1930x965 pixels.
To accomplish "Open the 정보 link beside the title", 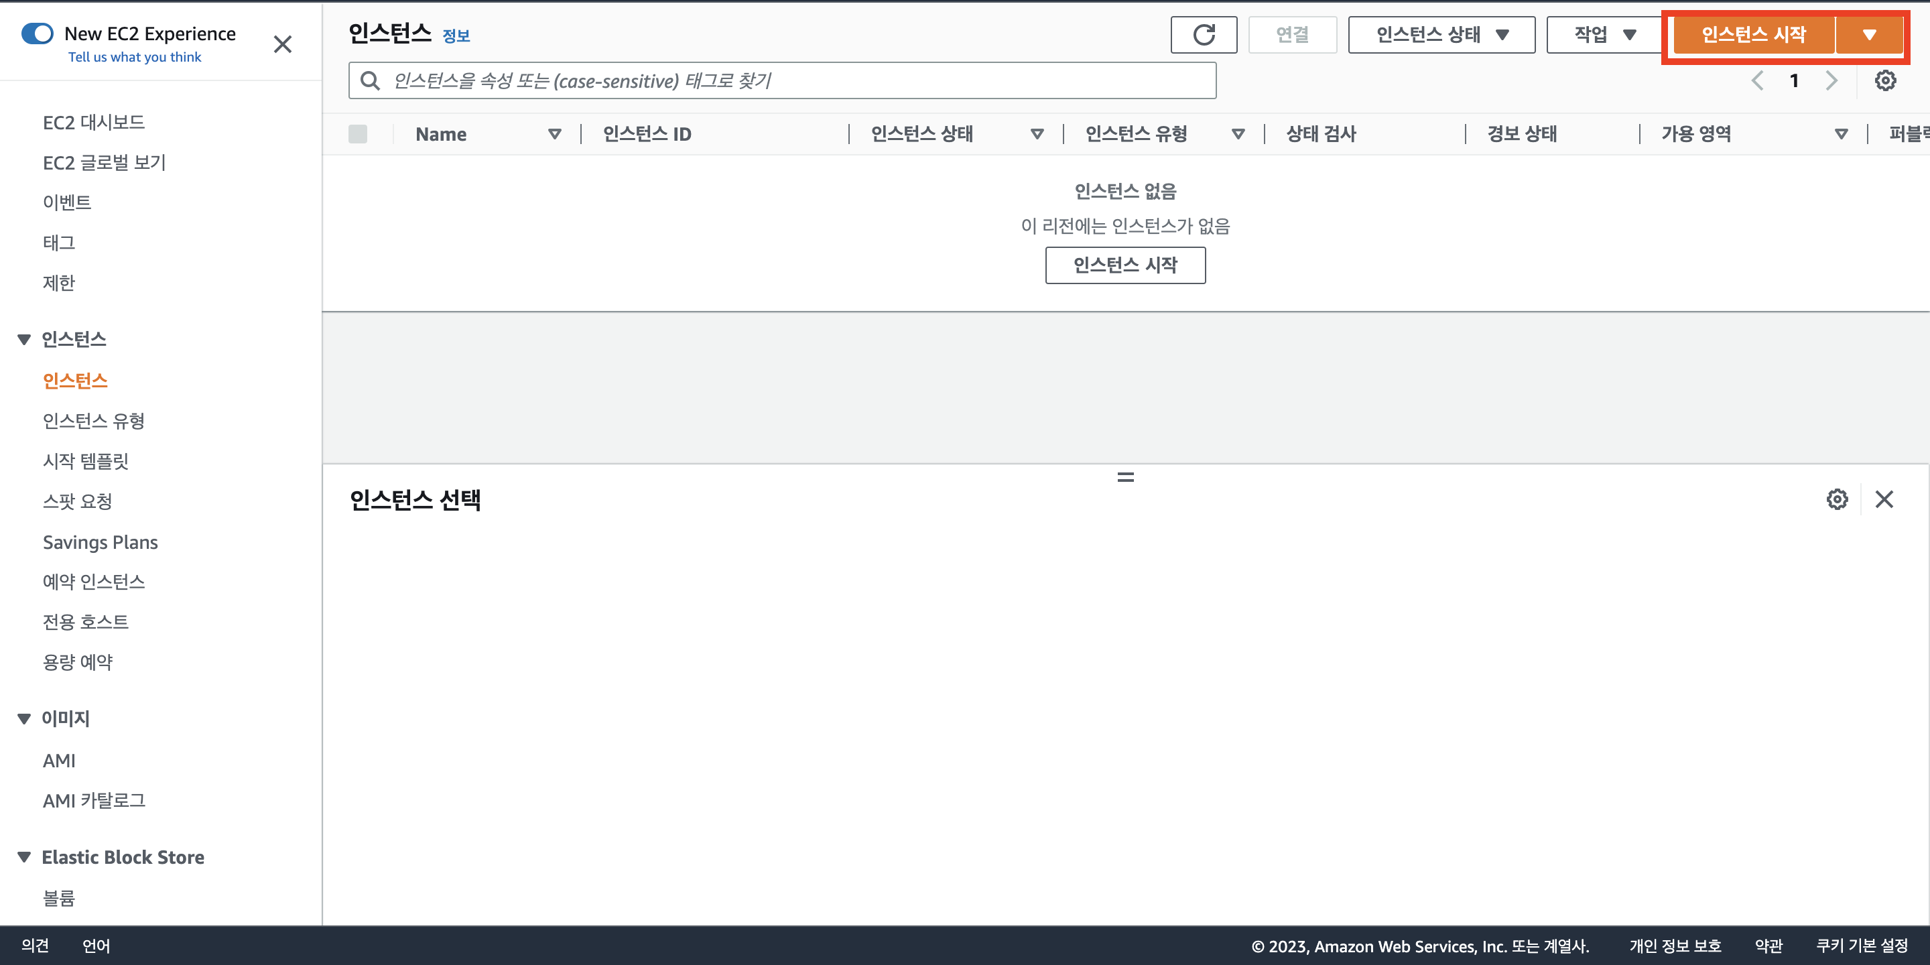I will tap(456, 36).
